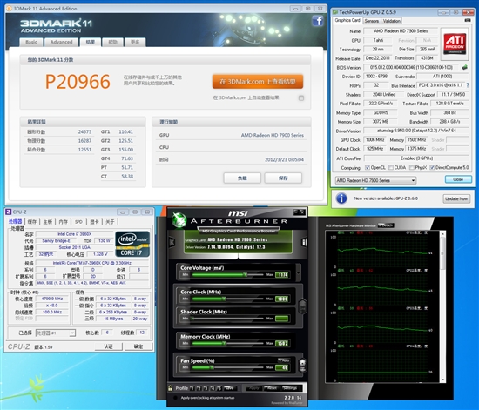Screen dimensions: 479x410
Task: Click the Close button in GPU-Z
Action: point(458,179)
